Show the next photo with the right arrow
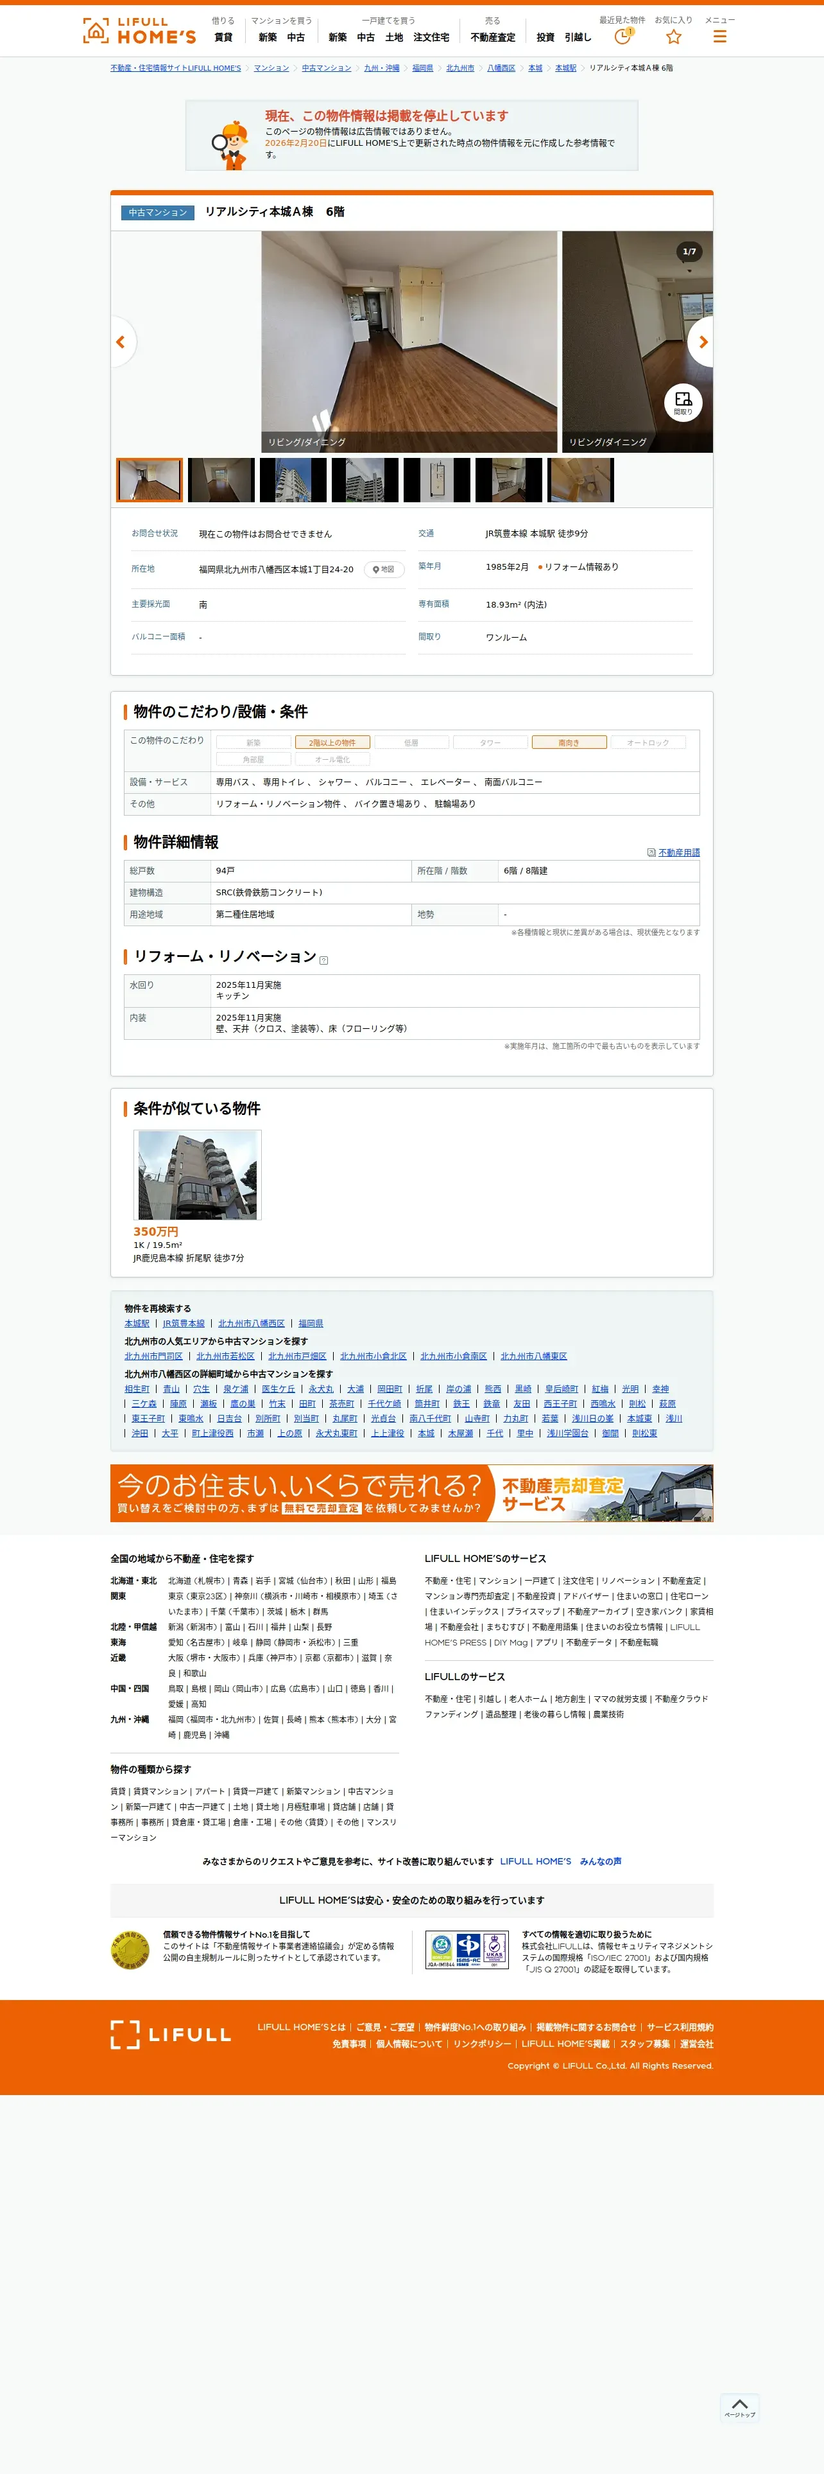824x2474 pixels. (701, 342)
